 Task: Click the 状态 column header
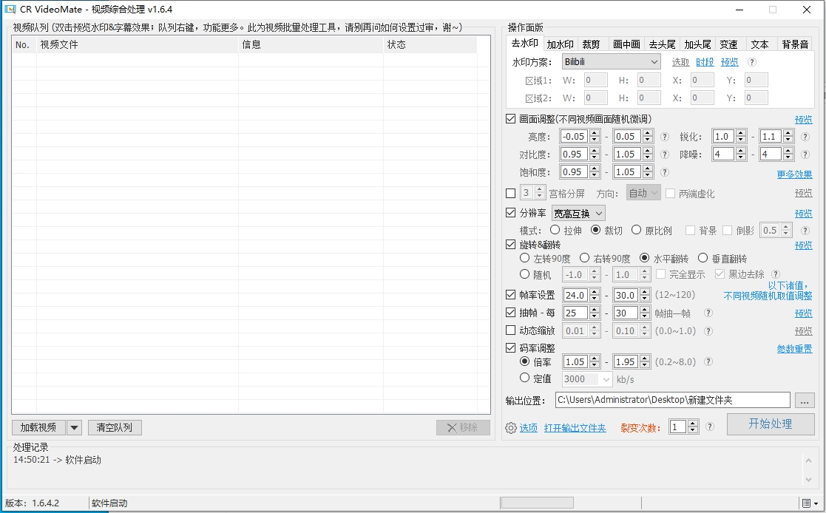[x=430, y=45]
